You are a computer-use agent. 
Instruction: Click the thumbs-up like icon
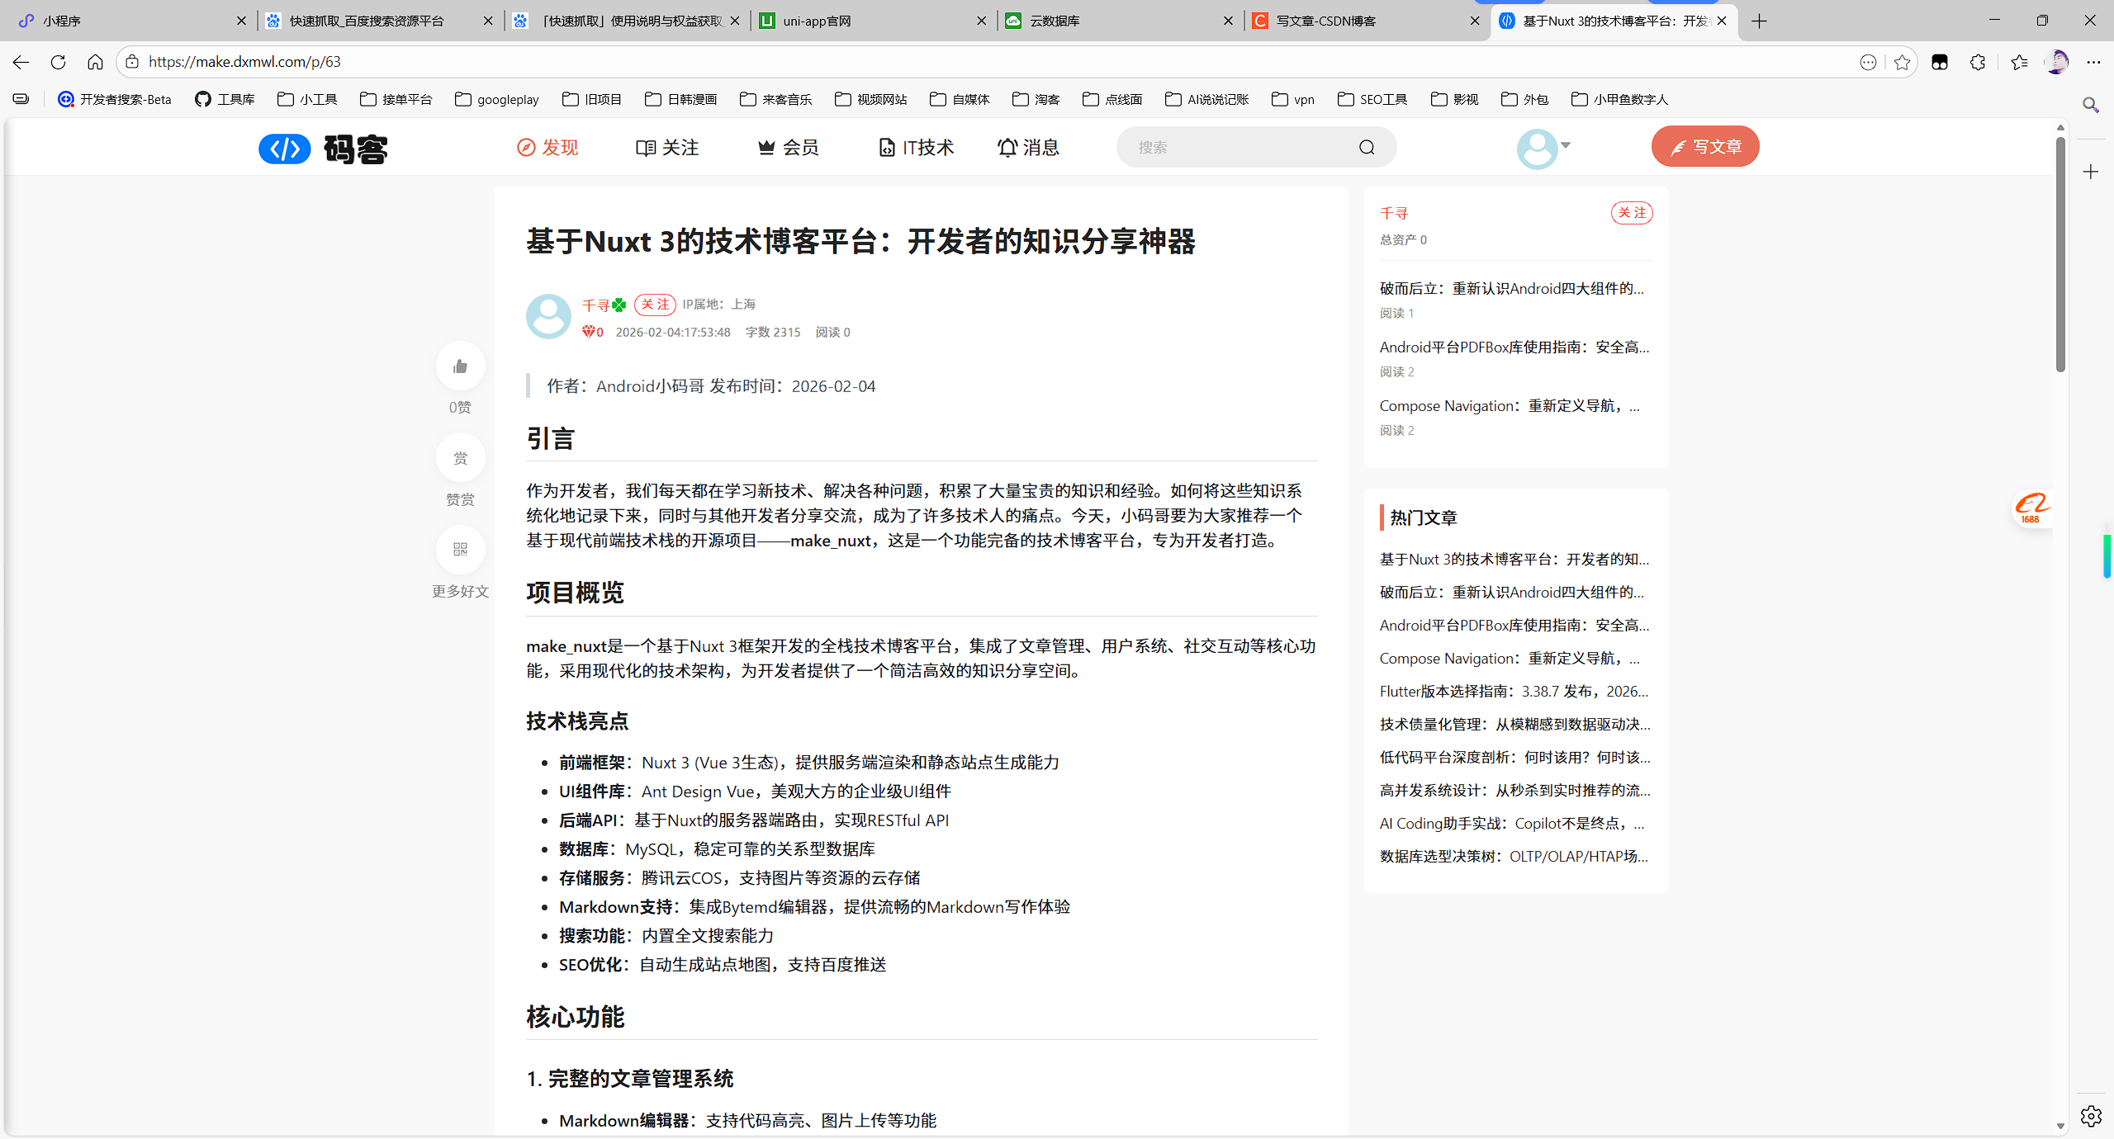(x=460, y=366)
